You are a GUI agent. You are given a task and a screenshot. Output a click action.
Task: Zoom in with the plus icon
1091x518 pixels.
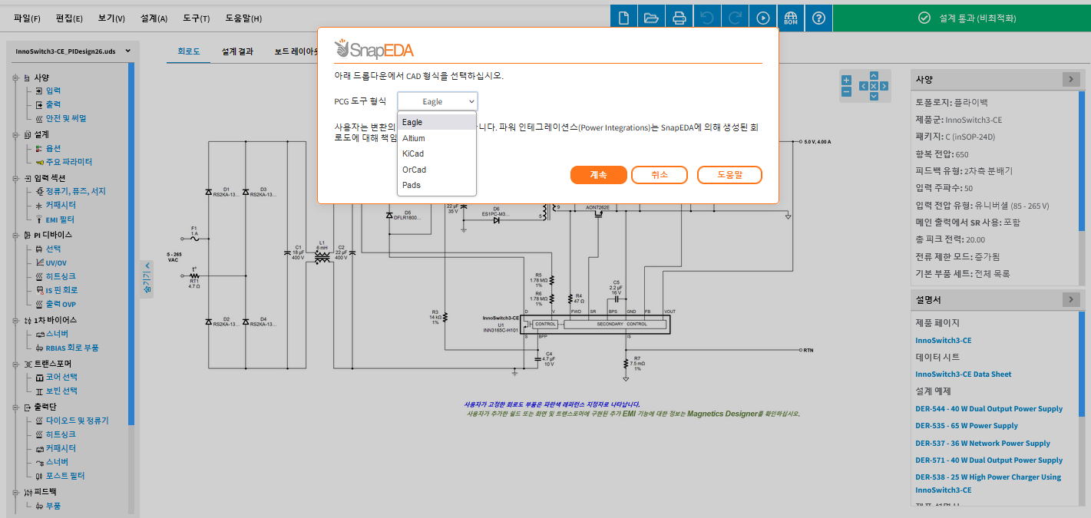coord(846,80)
